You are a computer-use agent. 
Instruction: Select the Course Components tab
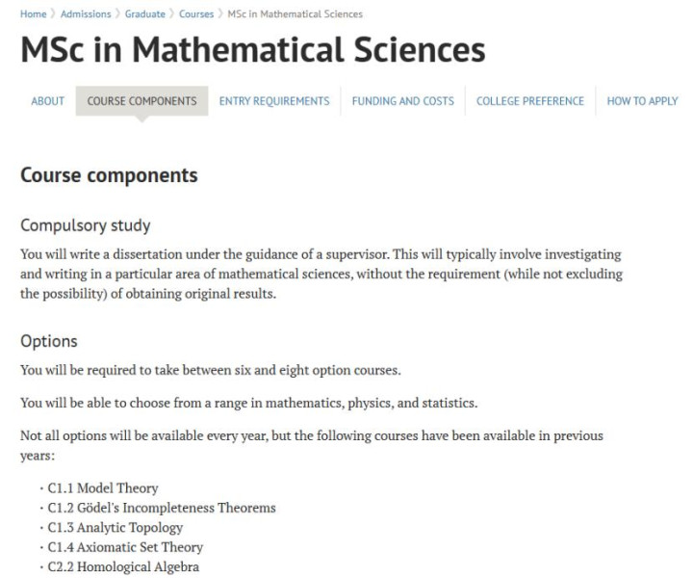(x=141, y=101)
